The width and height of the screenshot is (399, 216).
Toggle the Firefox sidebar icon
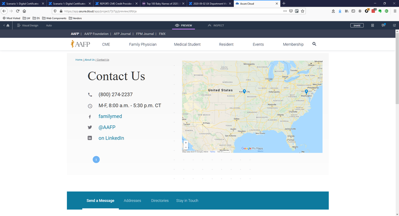point(353,11)
